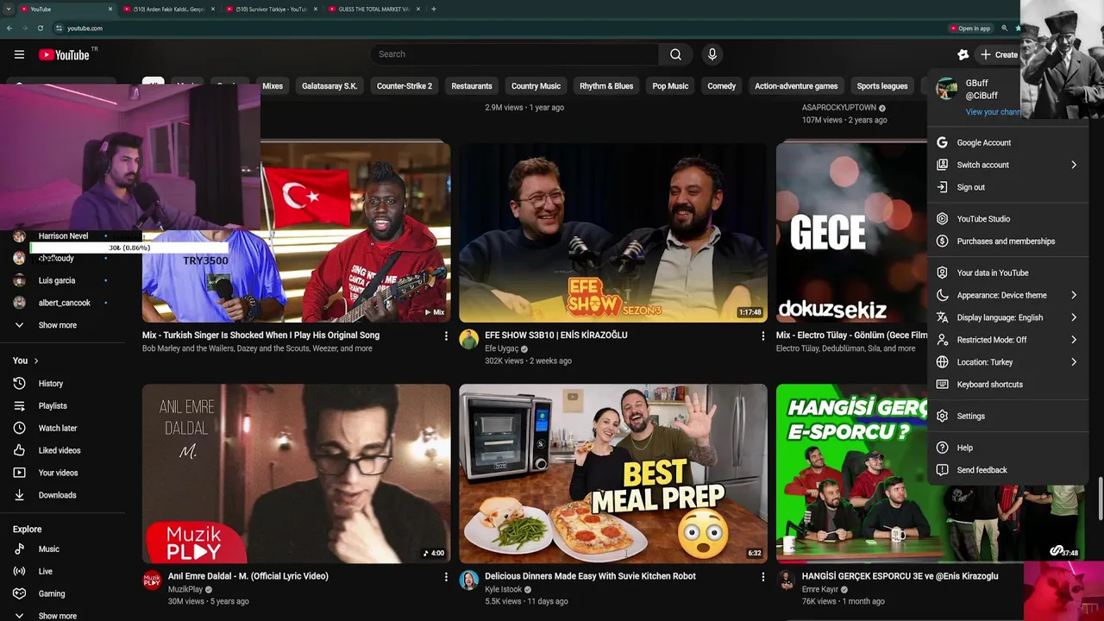Expand Display language: English chevron
The image size is (1104, 621).
(1074, 317)
